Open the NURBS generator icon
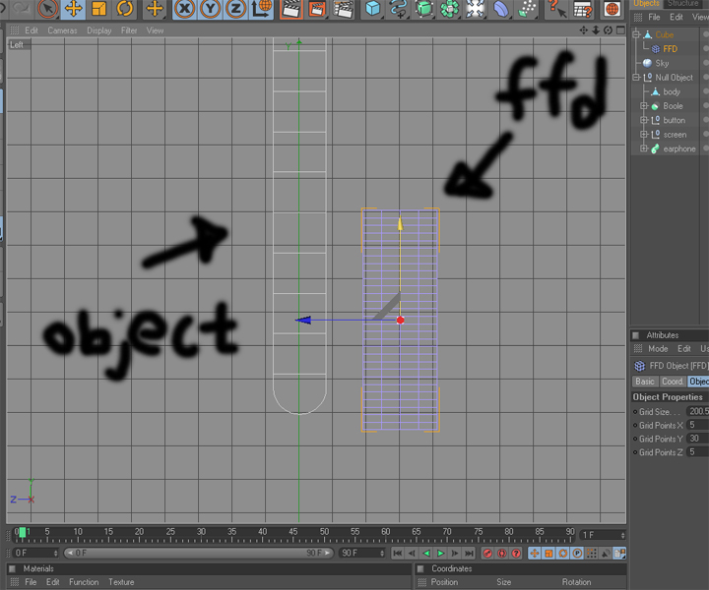This screenshot has width=709, height=590. (x=424, y=9)
